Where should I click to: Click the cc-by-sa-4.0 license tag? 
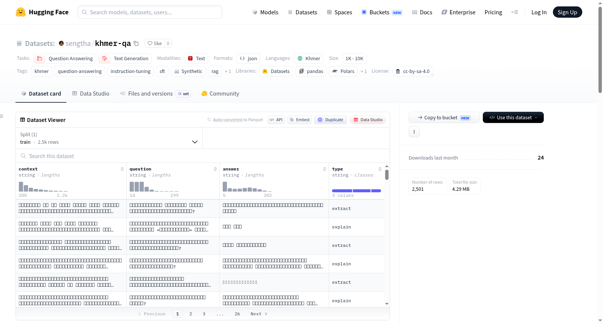[413, 71]
